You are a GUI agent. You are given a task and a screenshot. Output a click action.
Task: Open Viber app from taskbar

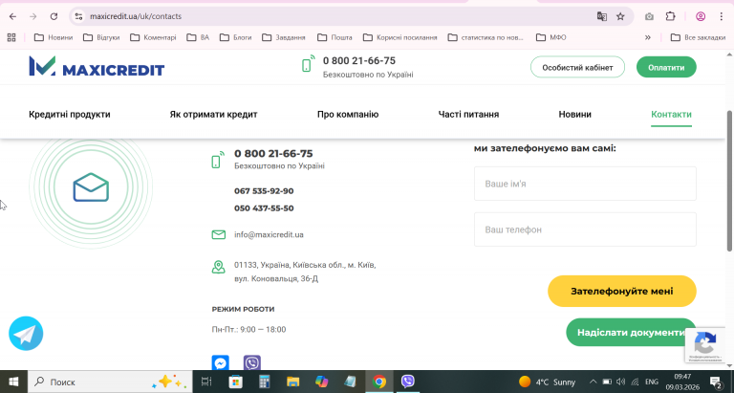tap(408, 382)
